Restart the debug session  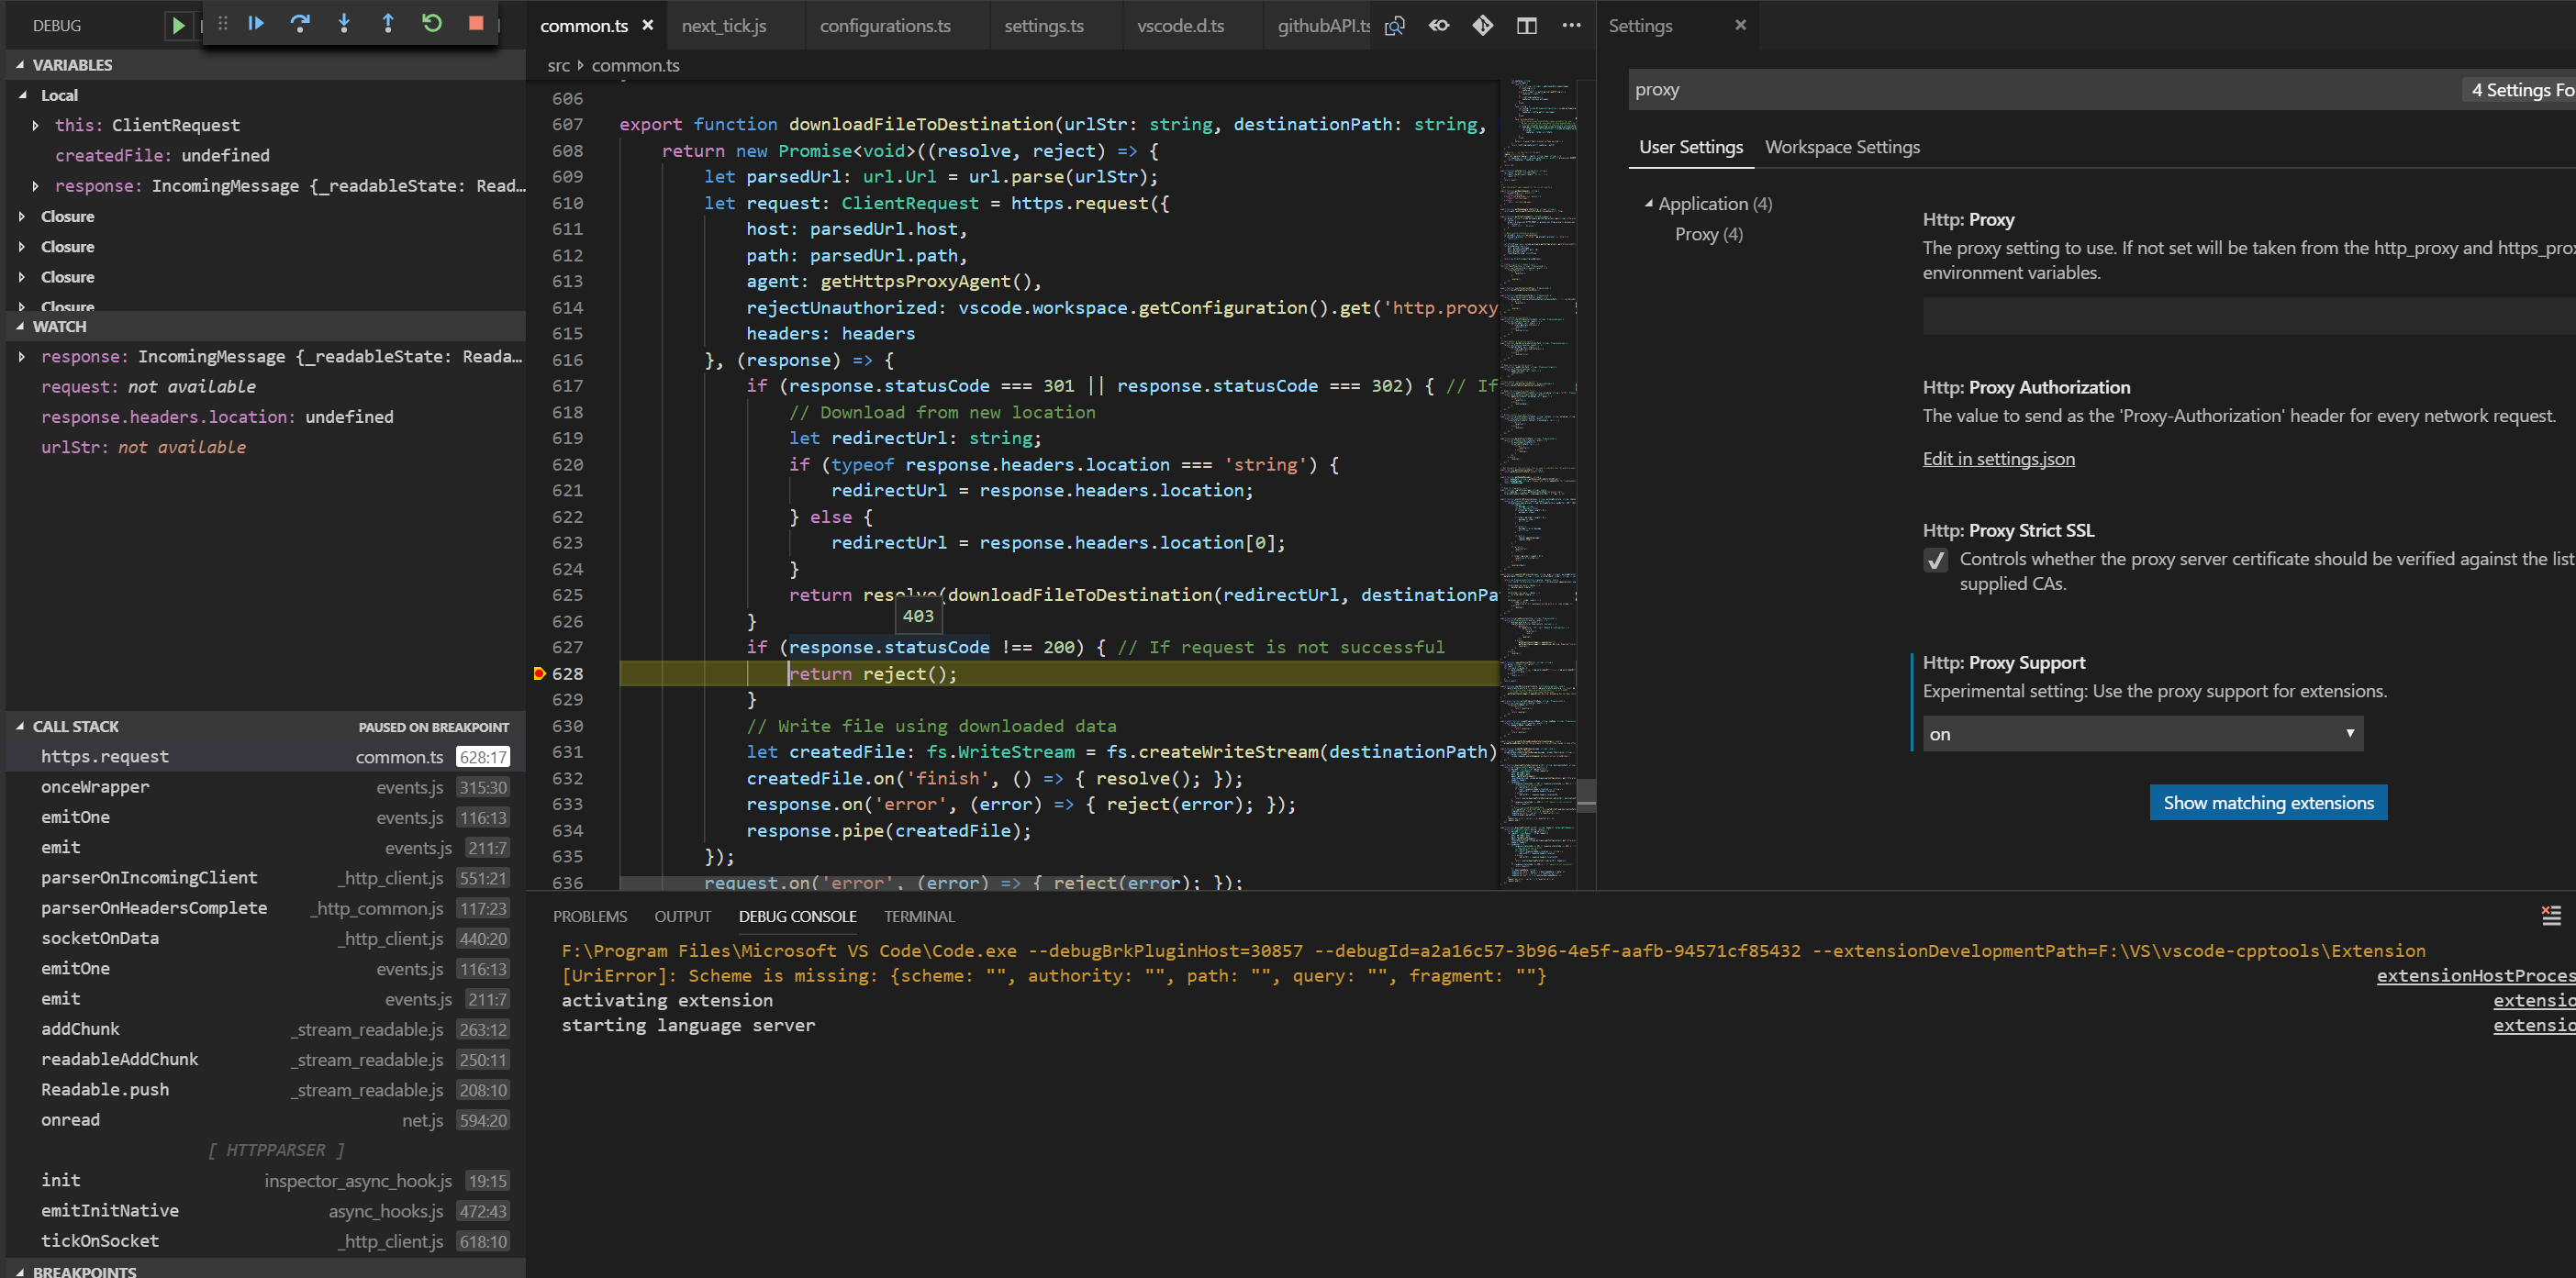pos(432,24)
